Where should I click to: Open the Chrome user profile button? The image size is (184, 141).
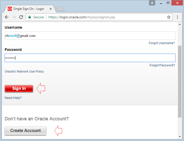(152, 3)
